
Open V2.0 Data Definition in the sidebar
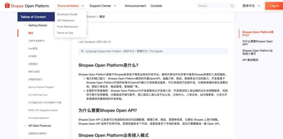39,118
